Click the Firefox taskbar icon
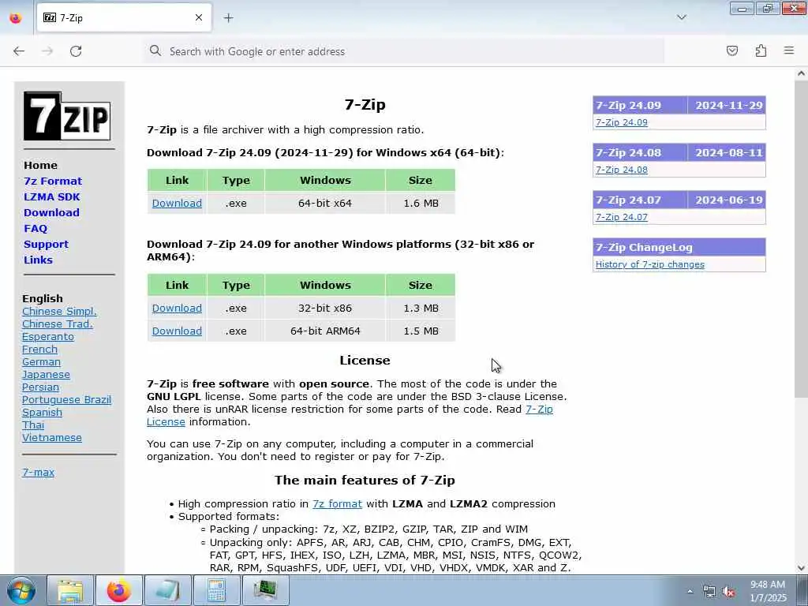808x606 pixels. (x=119, y=590)
